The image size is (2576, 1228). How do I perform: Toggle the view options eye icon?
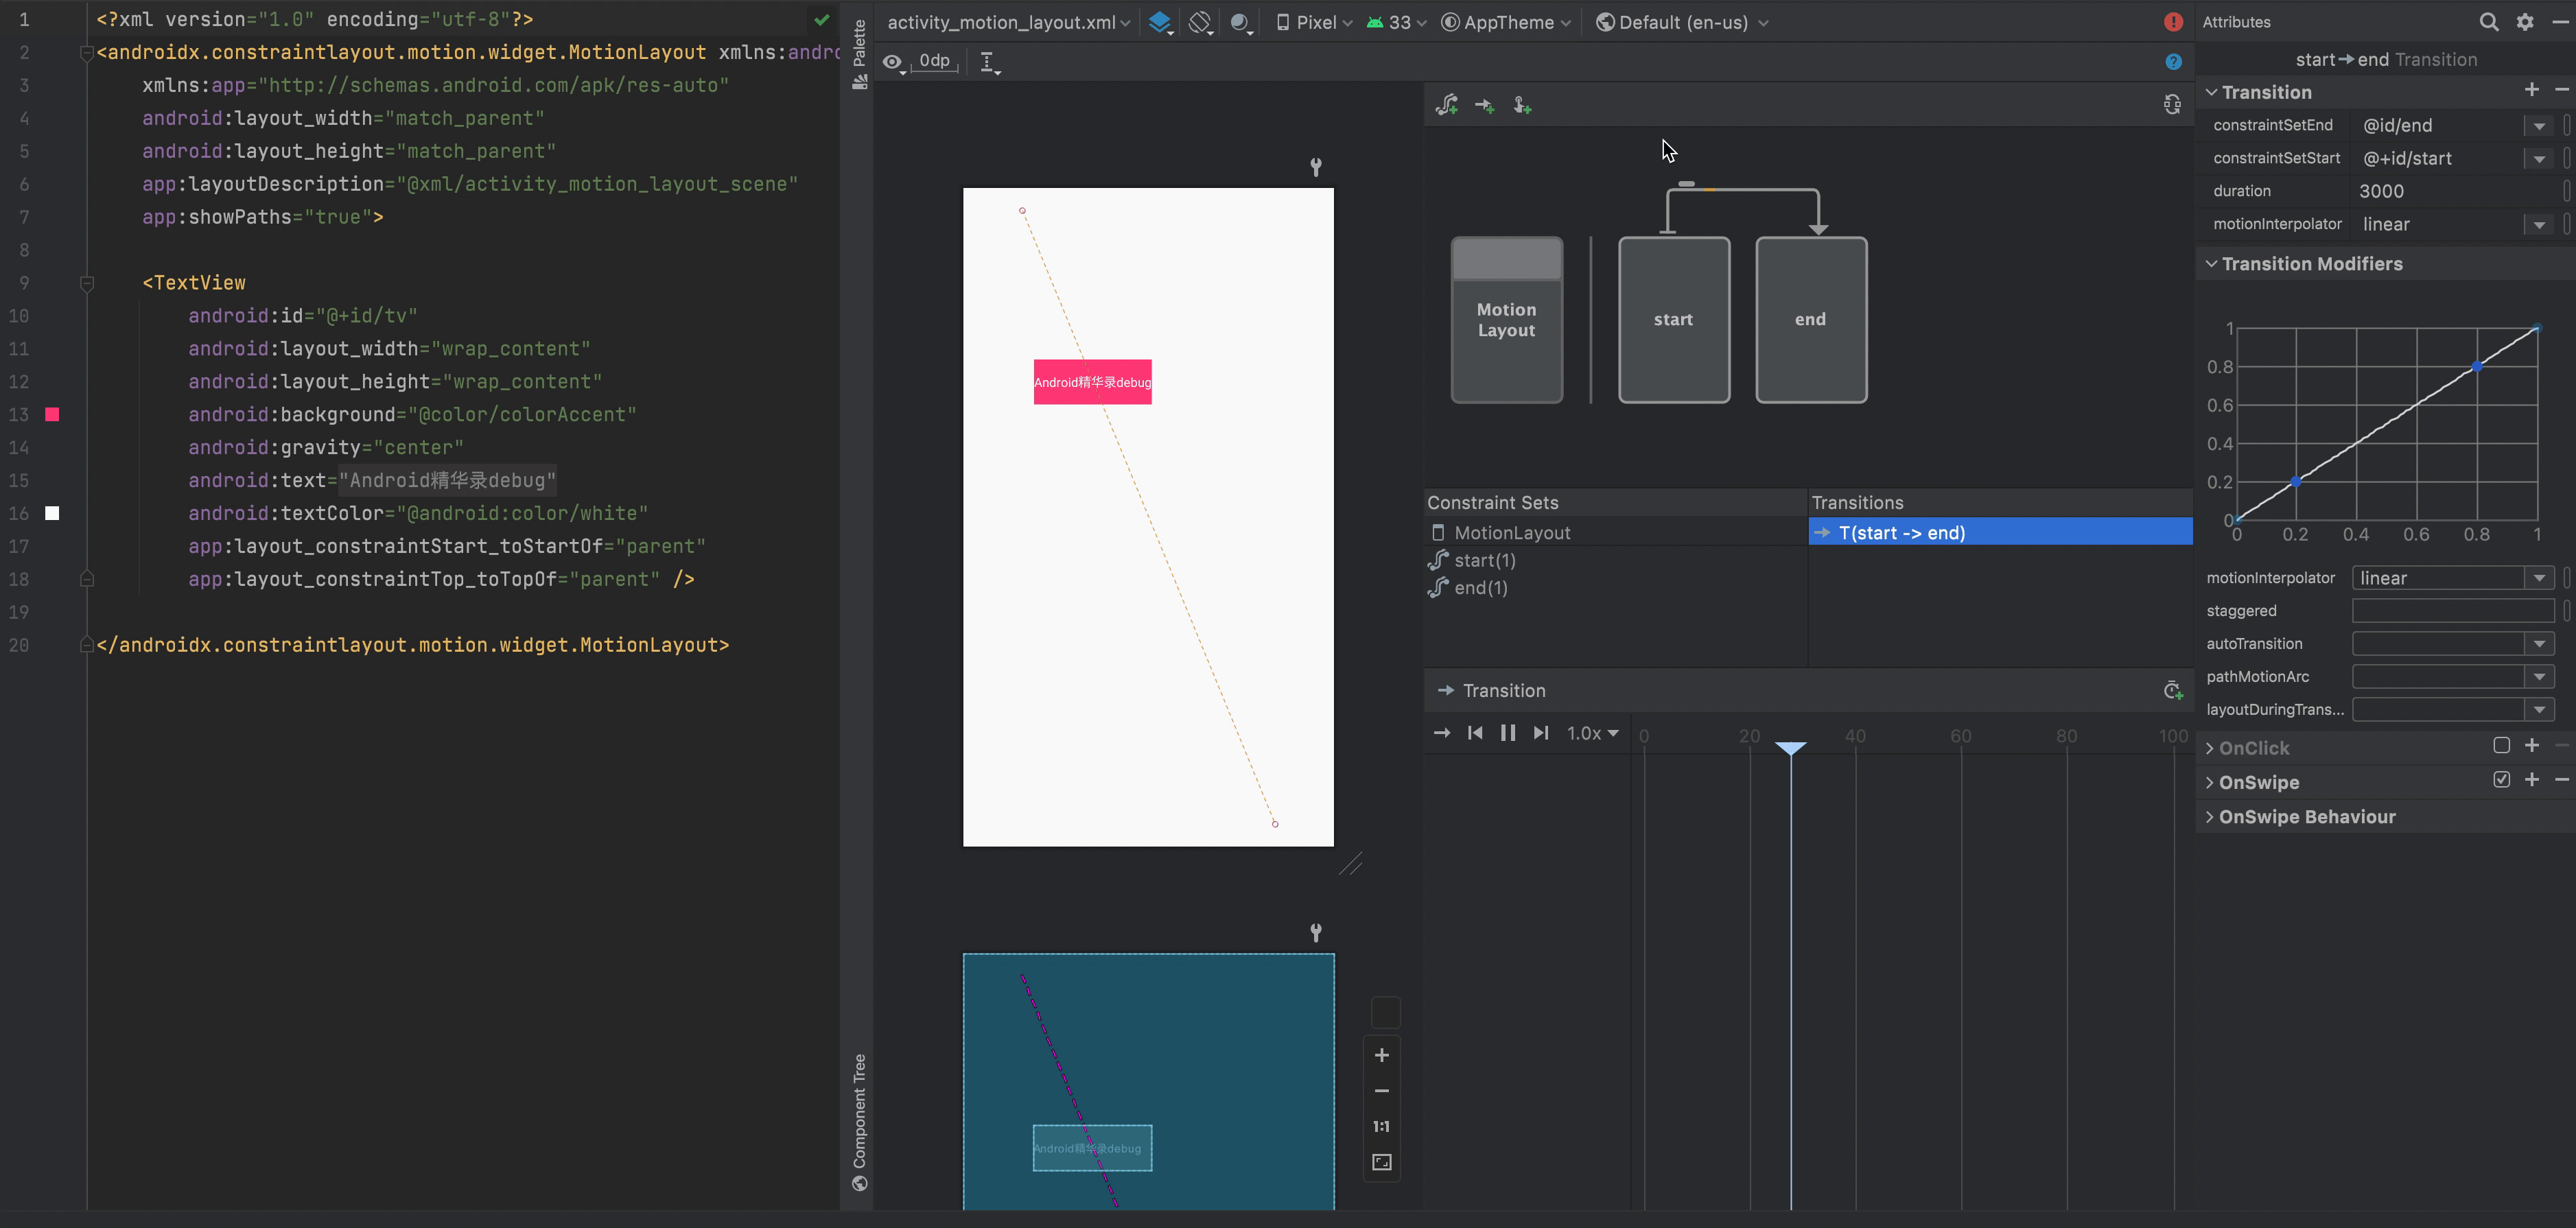coord(892,62)
